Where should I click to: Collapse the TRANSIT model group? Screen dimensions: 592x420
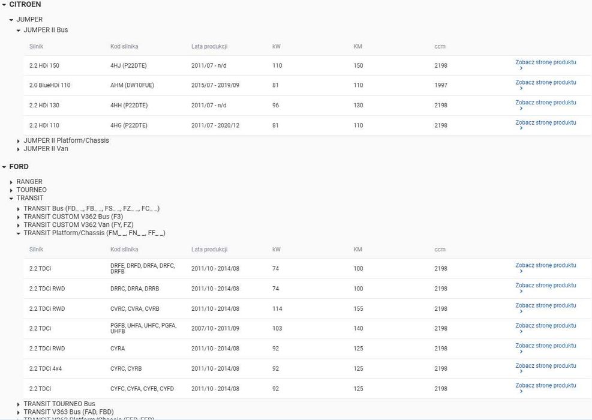(x=11, y=198)
